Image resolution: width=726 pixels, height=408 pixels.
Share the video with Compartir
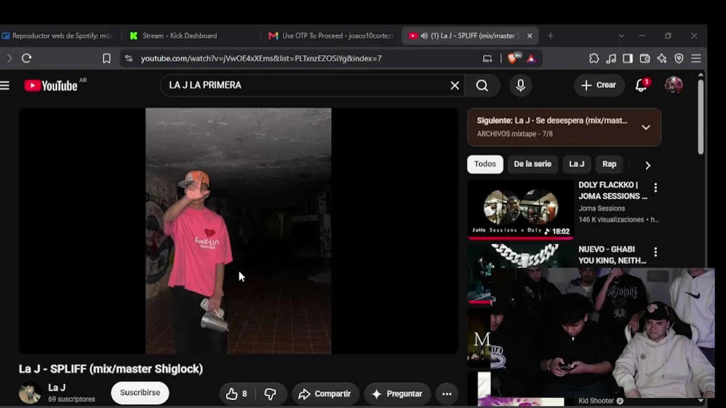coord(325,394)
